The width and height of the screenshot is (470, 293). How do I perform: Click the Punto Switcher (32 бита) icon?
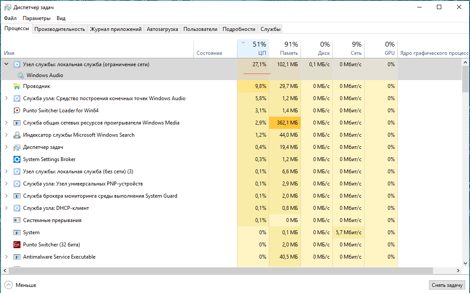tap(17, 245)
